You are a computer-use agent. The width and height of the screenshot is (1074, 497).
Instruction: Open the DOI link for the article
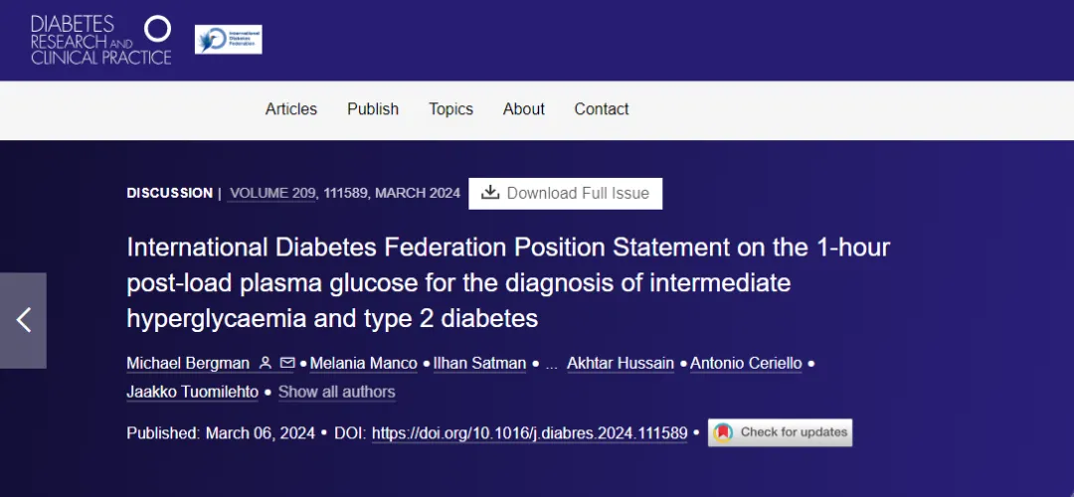click(x=529, y=433)
